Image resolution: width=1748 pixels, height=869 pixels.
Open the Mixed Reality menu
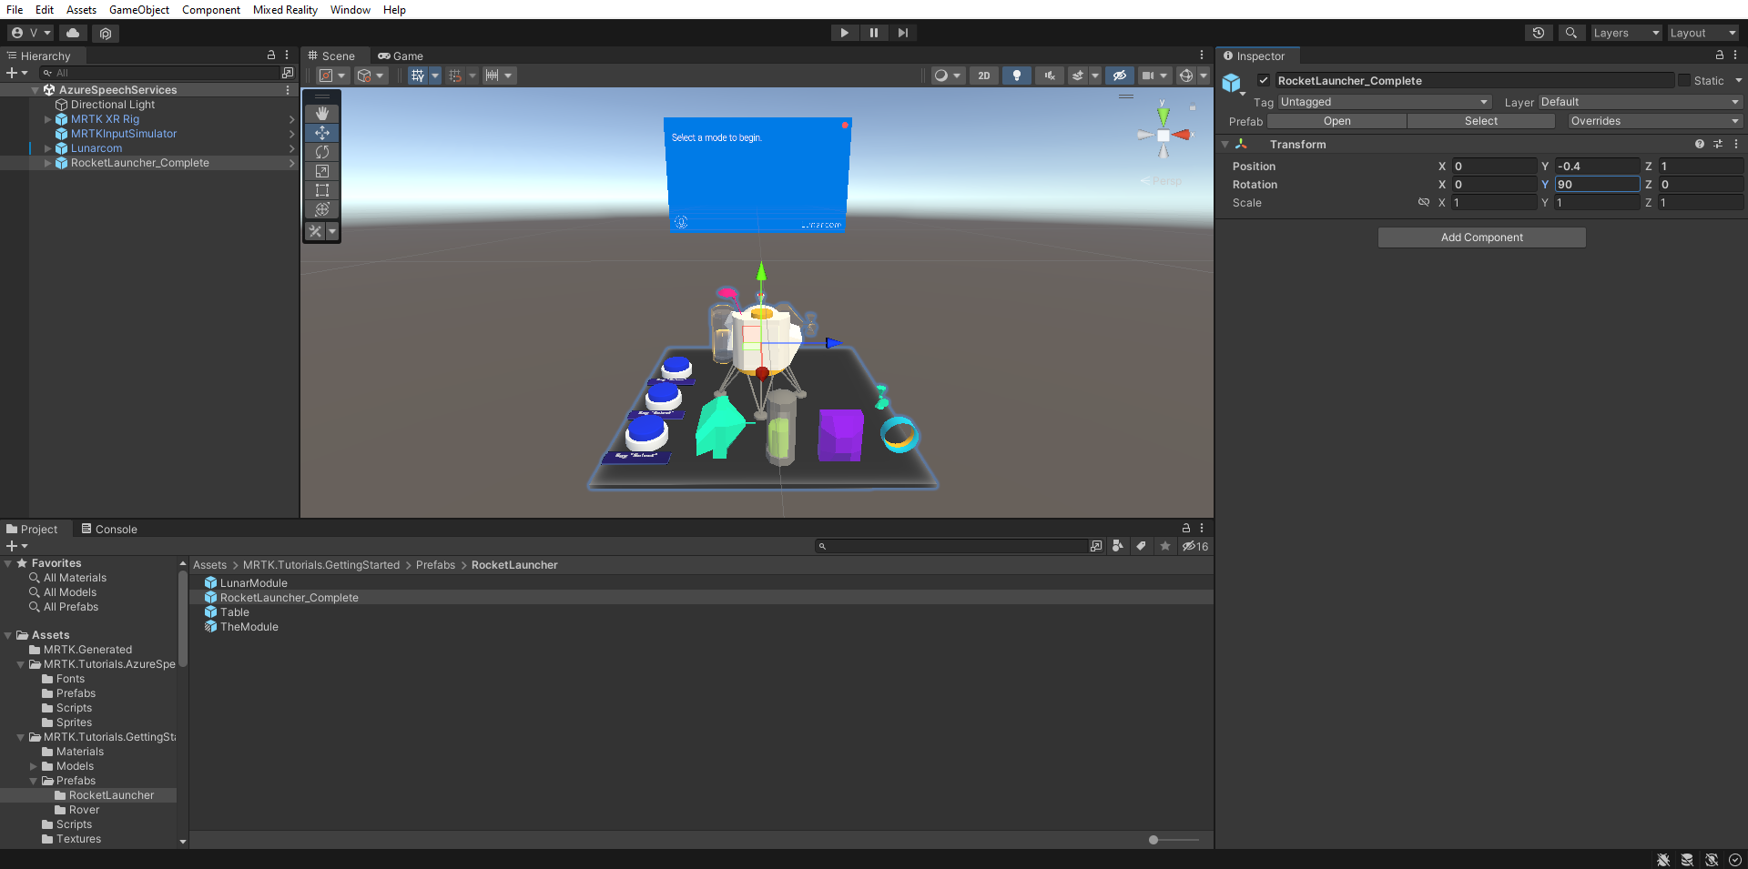click(x=285, y=10)
